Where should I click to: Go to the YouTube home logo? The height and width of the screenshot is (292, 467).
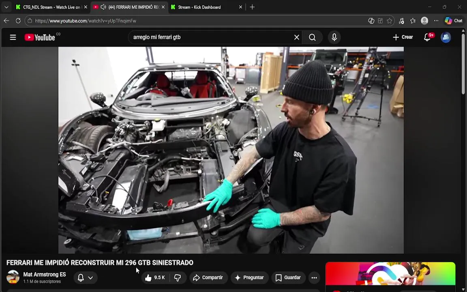[x=40, y=37]
